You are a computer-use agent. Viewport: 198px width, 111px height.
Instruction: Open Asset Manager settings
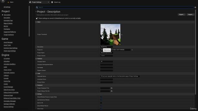[x=8, y=43]
